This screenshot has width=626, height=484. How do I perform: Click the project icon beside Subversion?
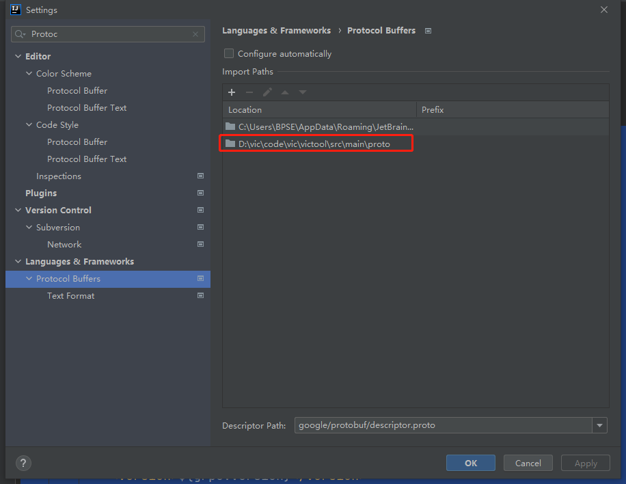200,227
